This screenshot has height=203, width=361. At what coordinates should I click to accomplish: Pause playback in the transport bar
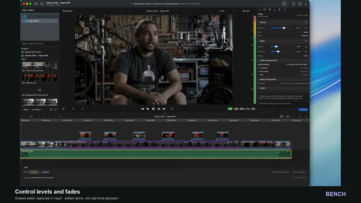[x=153, y=109]
